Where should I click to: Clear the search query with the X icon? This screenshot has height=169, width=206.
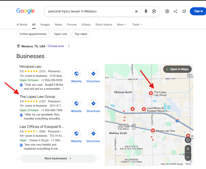tap(136, 11)
